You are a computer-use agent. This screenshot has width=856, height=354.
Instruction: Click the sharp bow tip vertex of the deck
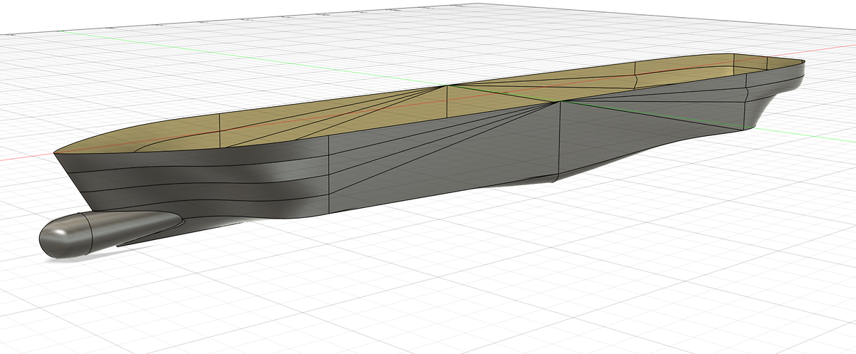tap(56, 152)
